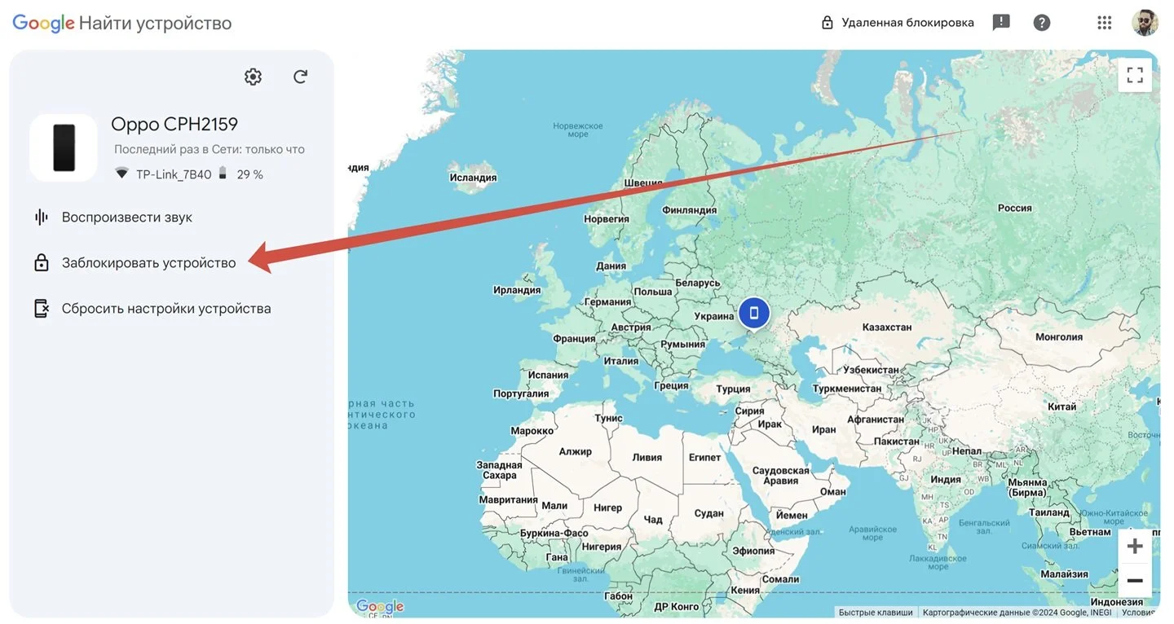The width and height of the screenshot is (1174, 624).
Task: Click the Россия label on the map
Action: click(1015, 209)
